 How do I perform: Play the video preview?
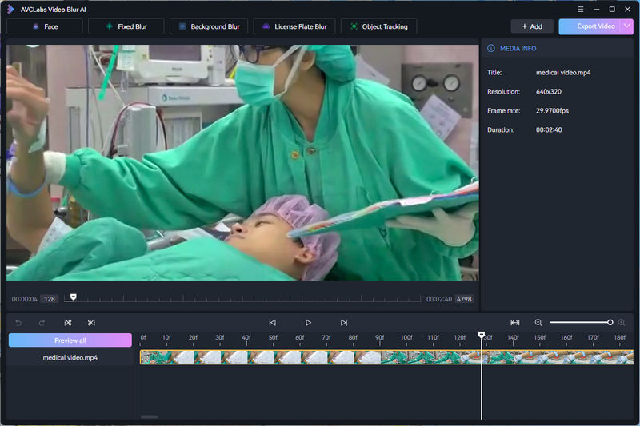point(308,323)
